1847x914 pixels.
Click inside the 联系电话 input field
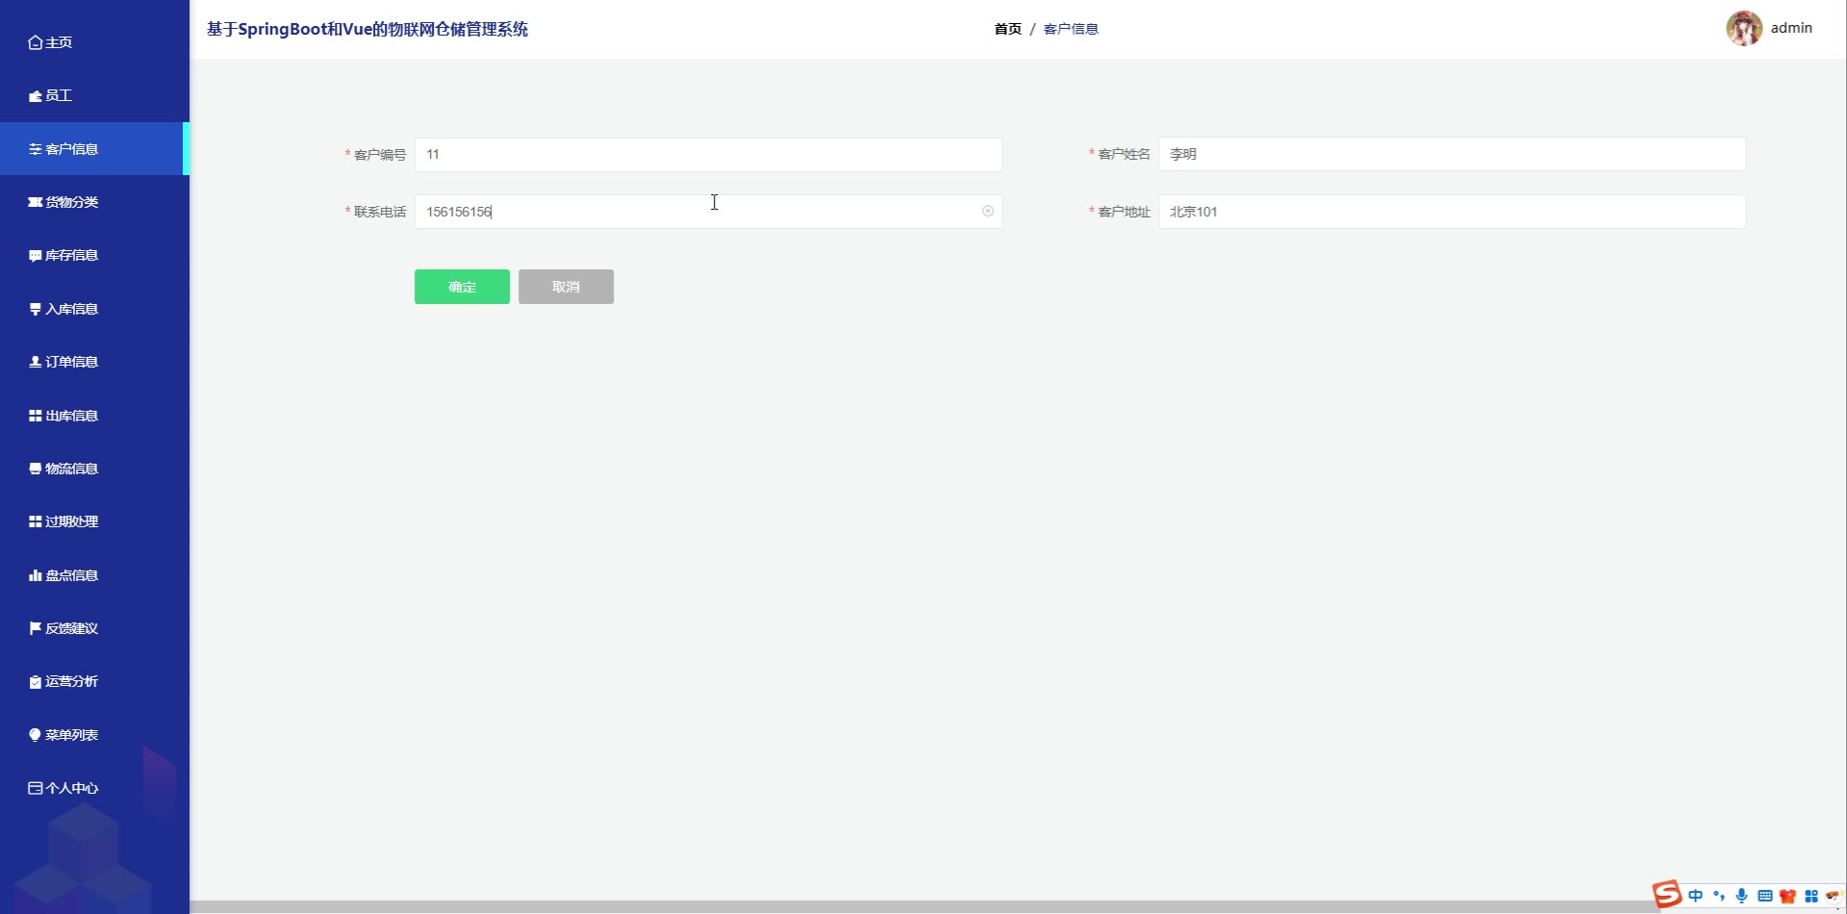pyautogui.click(x=708, y=212)
